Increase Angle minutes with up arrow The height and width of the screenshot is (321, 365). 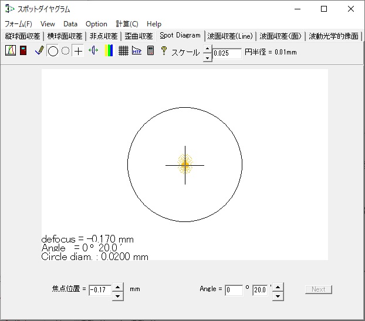[x=278, y=286]
